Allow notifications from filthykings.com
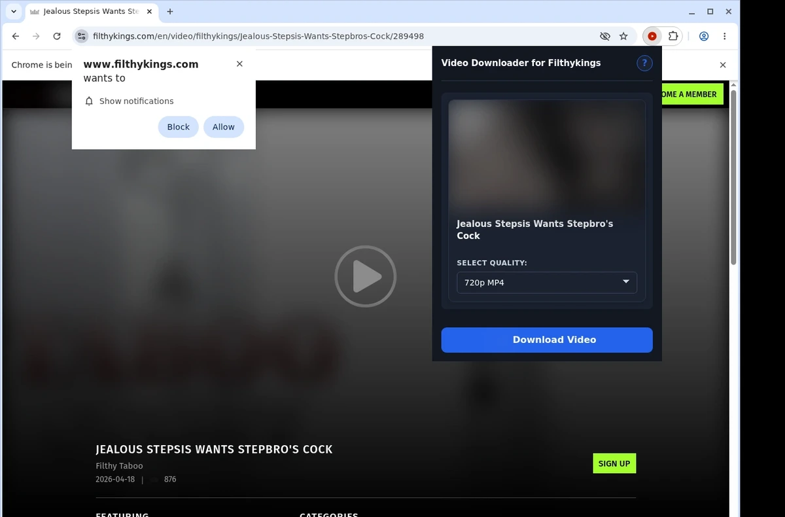Screen dimensions: 785x517 click(x=224, y=127)
